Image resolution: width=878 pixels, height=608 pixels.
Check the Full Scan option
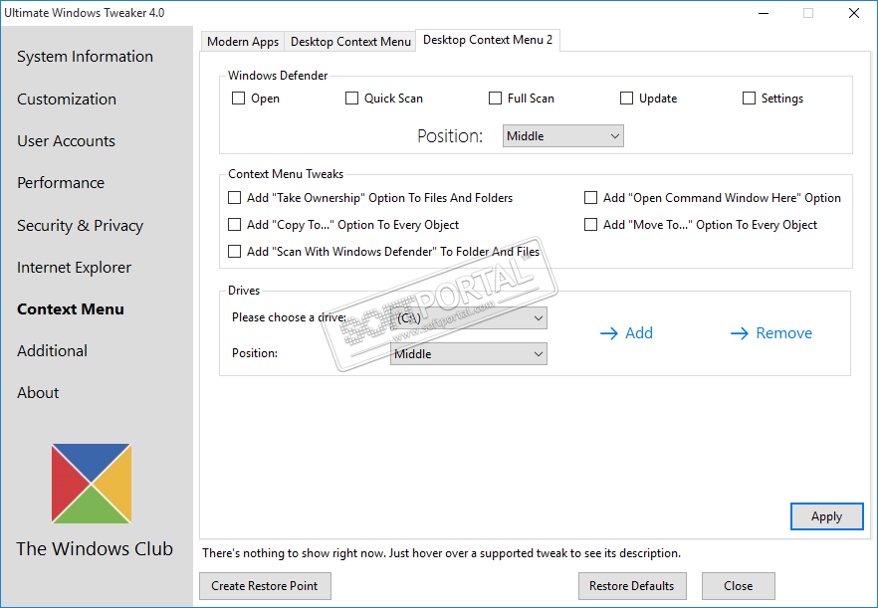[x=495, y=99]
